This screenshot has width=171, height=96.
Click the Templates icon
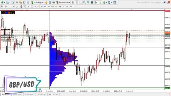tap(115, 2)
